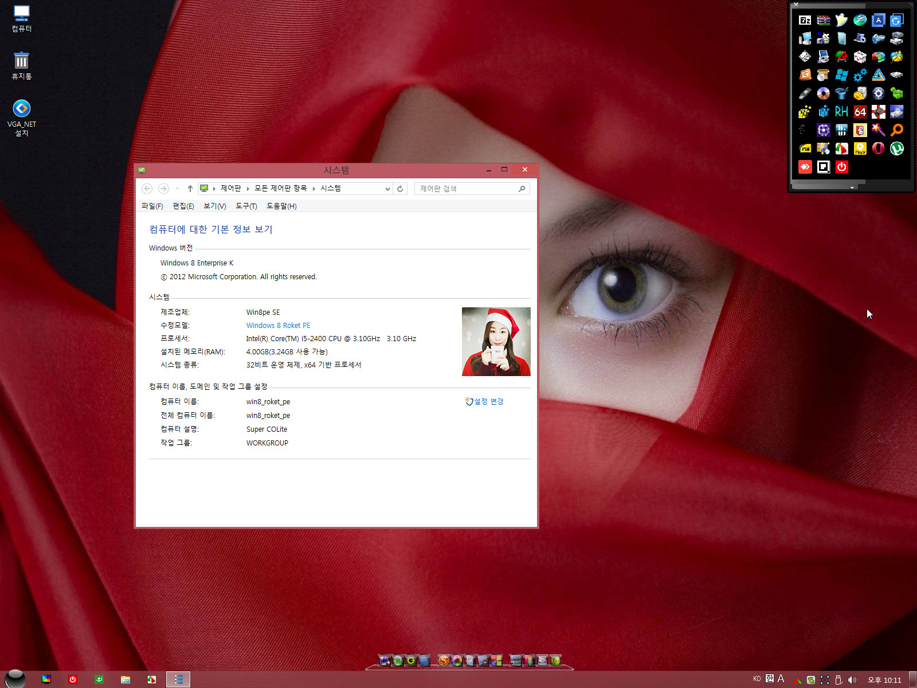Image resolution: width=917 pixels, height=688 pixels.
Task: Launch the USB stick icon in the launcher
Action: [x=805, y=93]
